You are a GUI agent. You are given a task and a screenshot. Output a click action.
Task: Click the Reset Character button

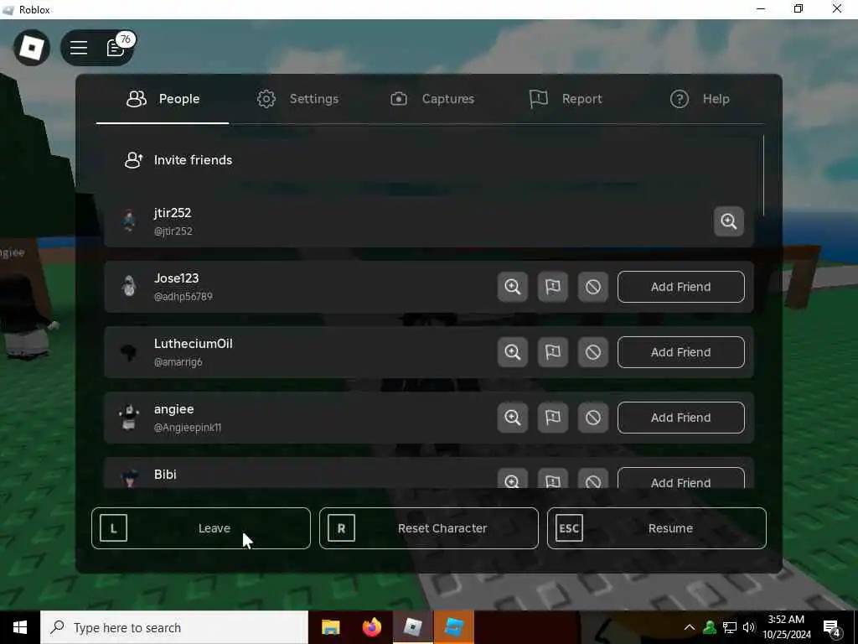429,528
